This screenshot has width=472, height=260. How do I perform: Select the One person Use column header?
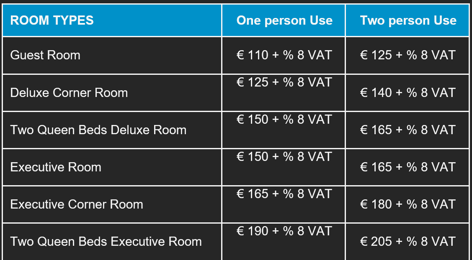pyautogui.click(x=284, y=20)
